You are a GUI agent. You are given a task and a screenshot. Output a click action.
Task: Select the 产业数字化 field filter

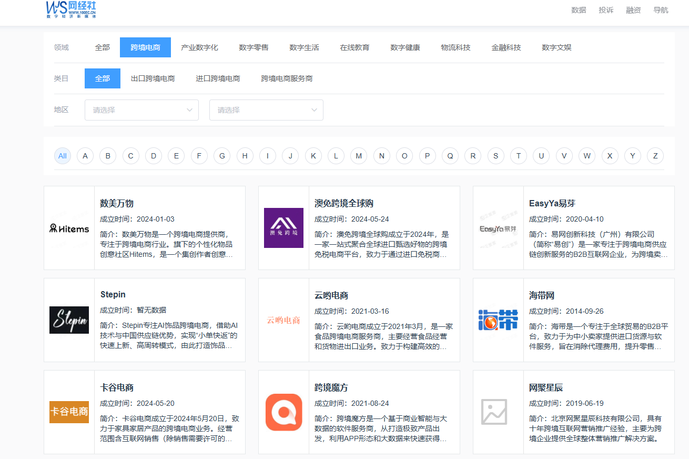[x=199, y=47]
